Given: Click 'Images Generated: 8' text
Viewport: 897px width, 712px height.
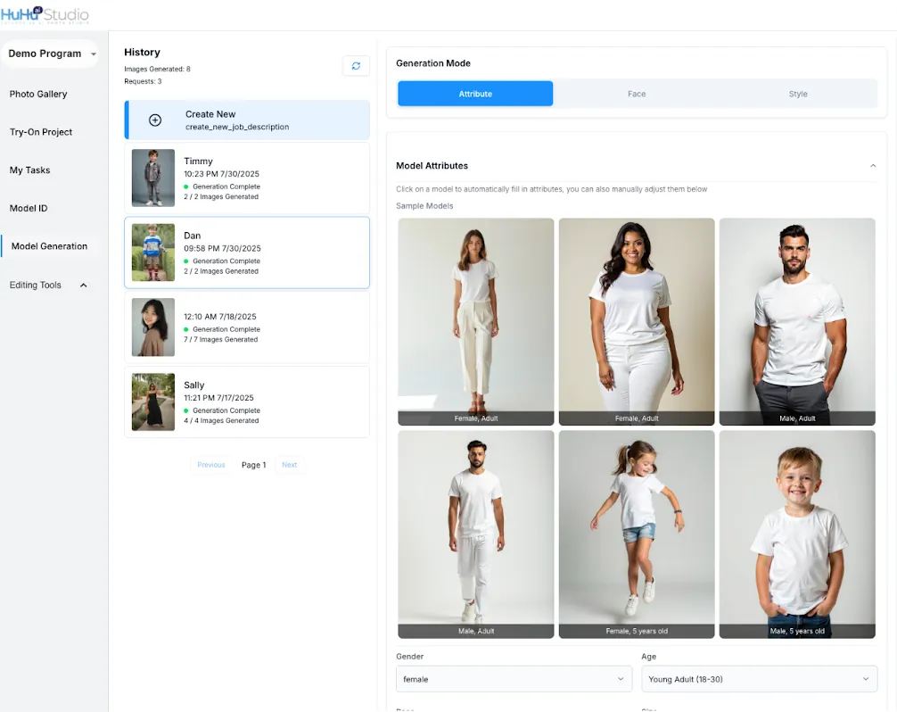Looking at the screenshot, I should pos(157,69).
